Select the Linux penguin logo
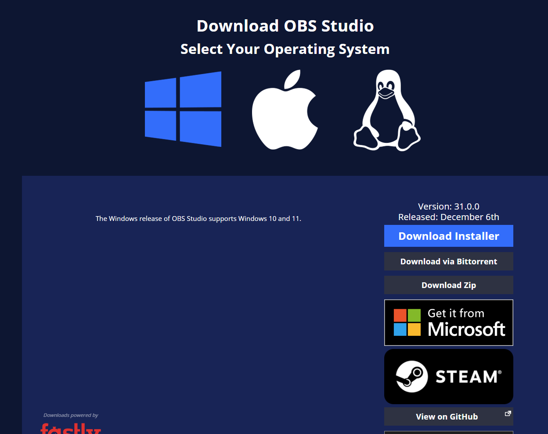Image resolution: width=548 pixels, height=434 pixels. point(387,110)
